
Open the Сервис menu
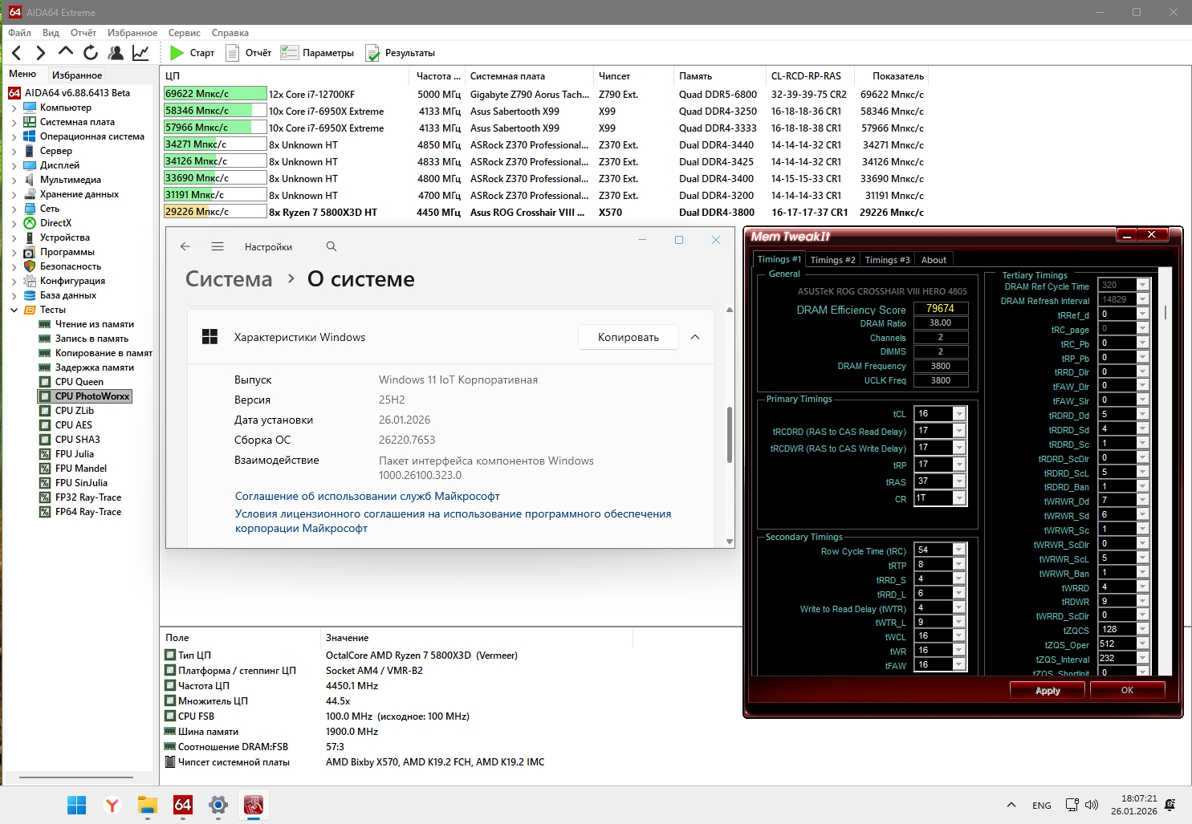pos(184,33)
